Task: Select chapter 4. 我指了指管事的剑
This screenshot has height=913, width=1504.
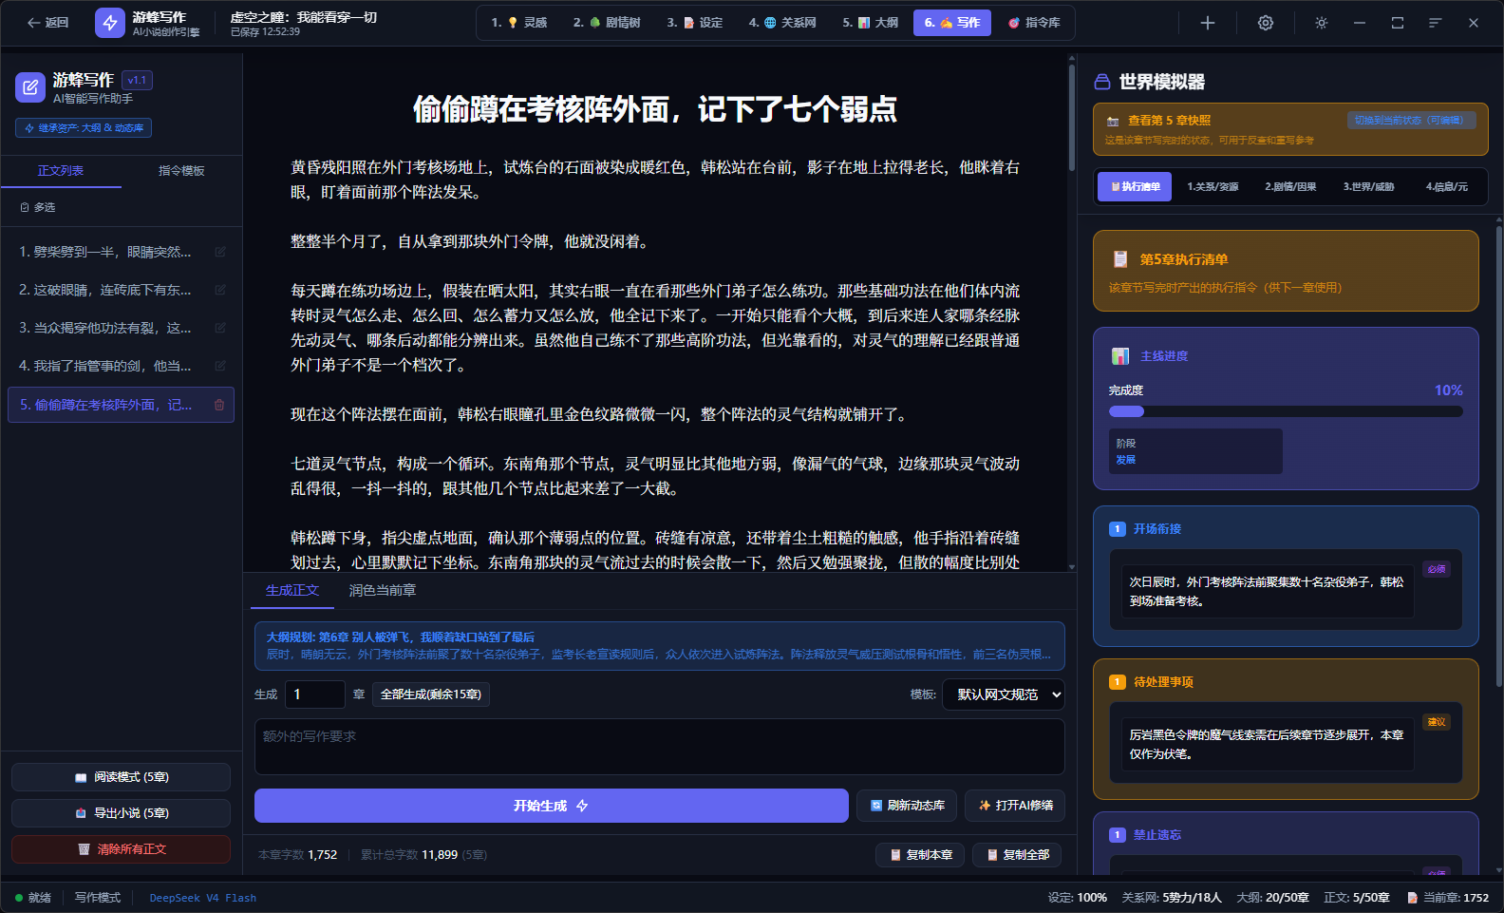Action: click(105, 366)
